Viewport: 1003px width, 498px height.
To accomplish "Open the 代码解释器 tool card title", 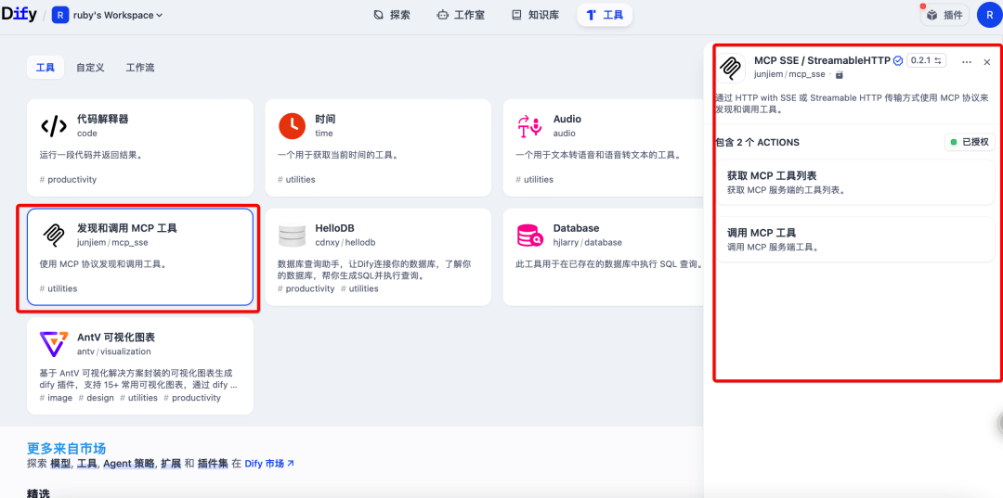I will tap(103, 119).
